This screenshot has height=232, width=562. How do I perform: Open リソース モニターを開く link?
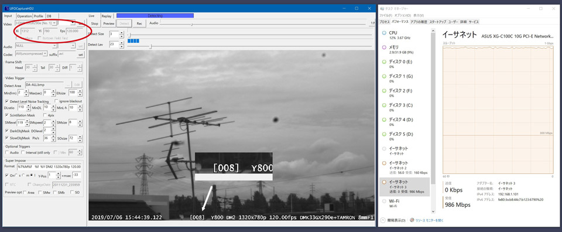coord(429,220)
